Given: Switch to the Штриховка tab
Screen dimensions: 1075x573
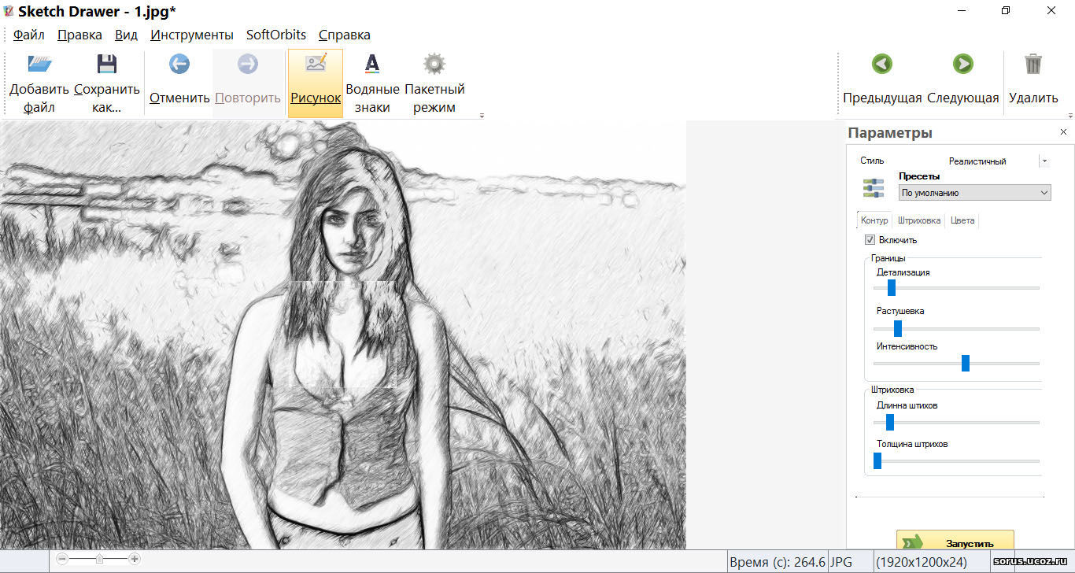Looking at the screenshot, I should click(919, 220).
